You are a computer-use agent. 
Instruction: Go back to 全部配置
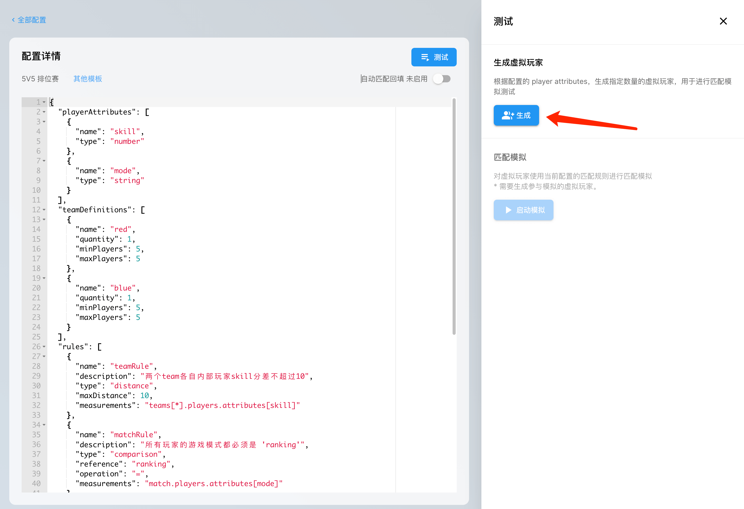(x=32, y=20)
